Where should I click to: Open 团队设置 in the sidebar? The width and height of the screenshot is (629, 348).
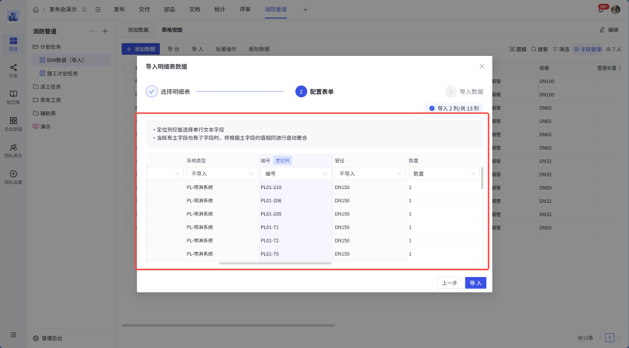(x=13, y=177)
